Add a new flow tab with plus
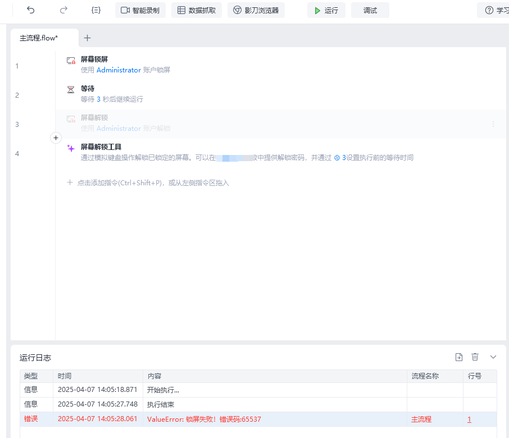The image size is (509, 438). coord(87,38)
